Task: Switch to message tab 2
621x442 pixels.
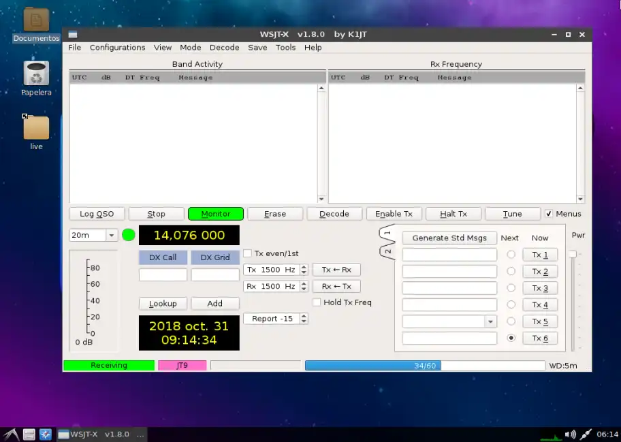Action: [x=387, y=251]
